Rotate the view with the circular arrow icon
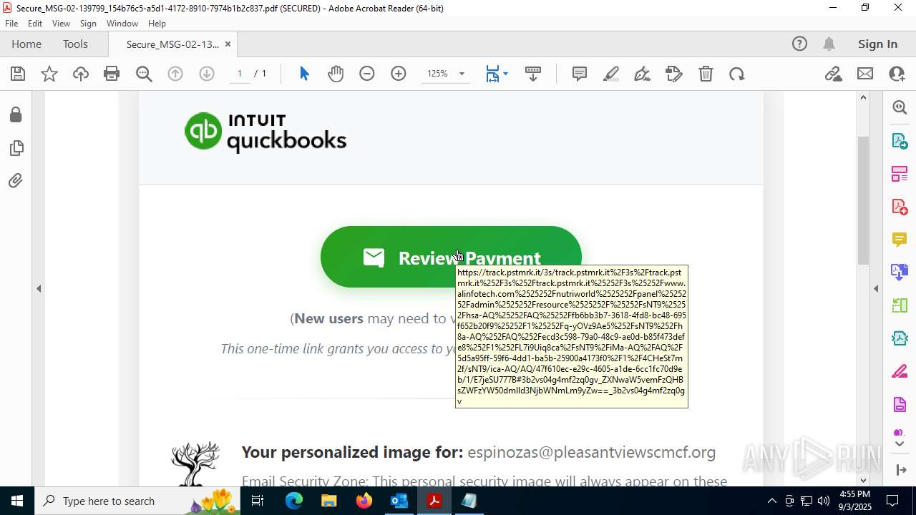The height and width of the screenshot is (515, 916). [737, 74]
